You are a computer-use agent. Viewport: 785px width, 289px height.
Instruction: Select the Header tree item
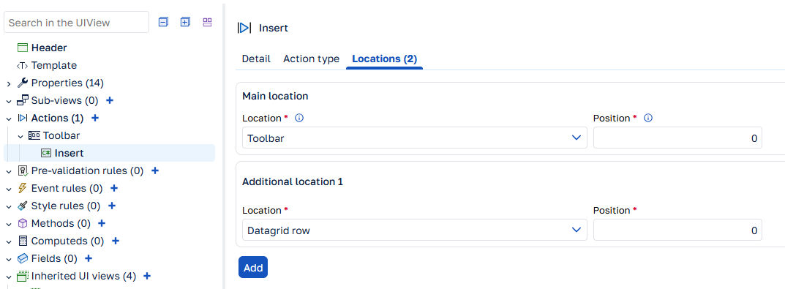pos(49,48)
